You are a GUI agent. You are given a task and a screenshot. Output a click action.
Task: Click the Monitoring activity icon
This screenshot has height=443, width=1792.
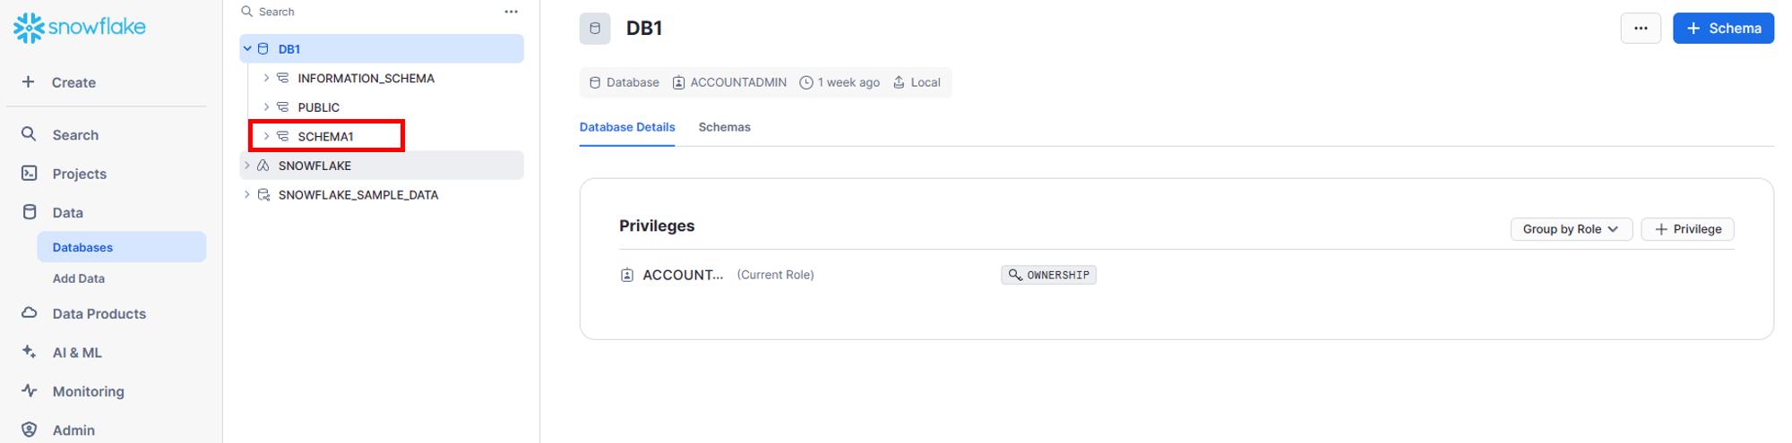tap(30, 390)
